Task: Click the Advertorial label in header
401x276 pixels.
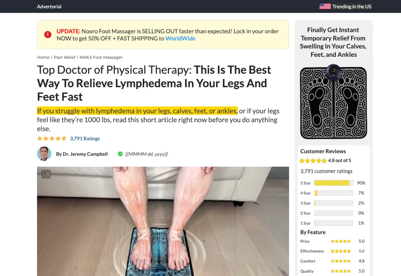Action: [49, 6]
